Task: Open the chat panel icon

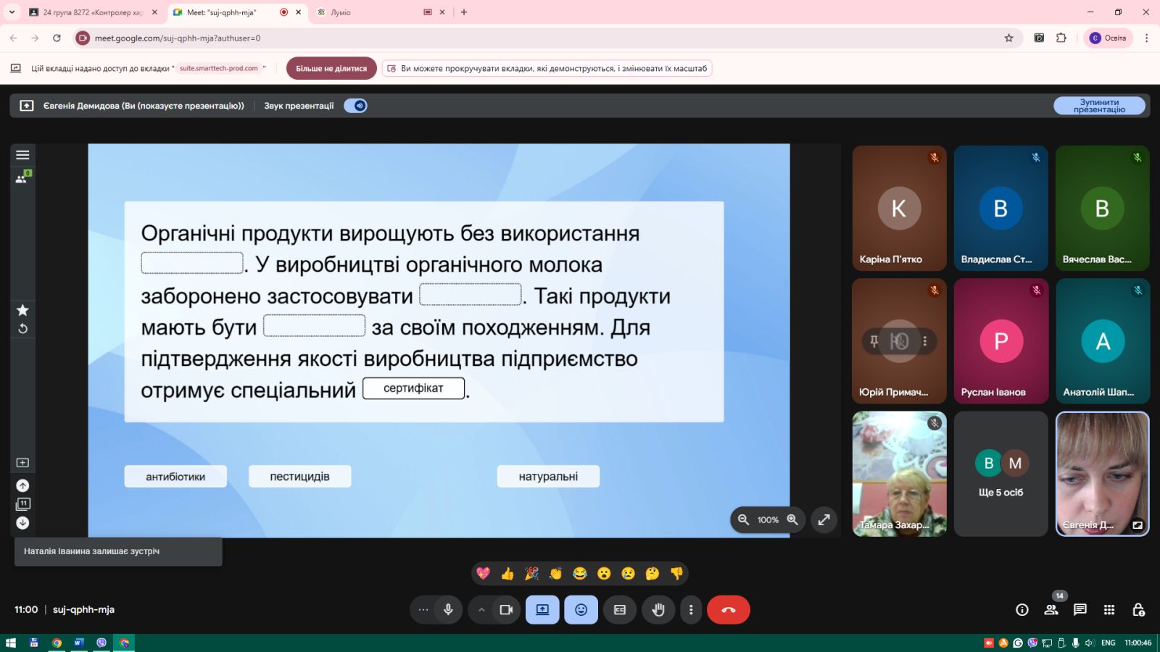Action: [1080, 610]
